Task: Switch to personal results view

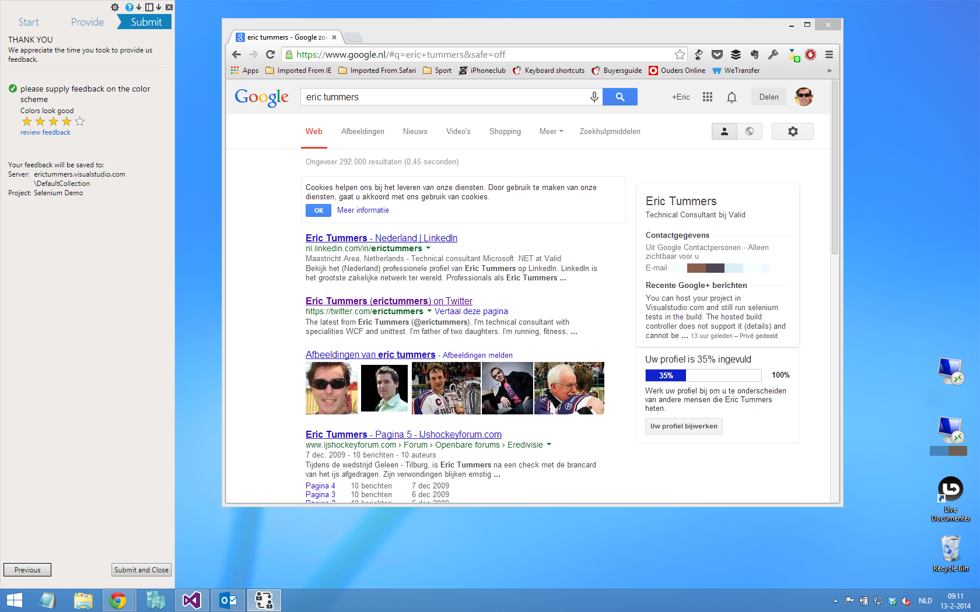Action: pyautogui.click(x=724, y=132)
